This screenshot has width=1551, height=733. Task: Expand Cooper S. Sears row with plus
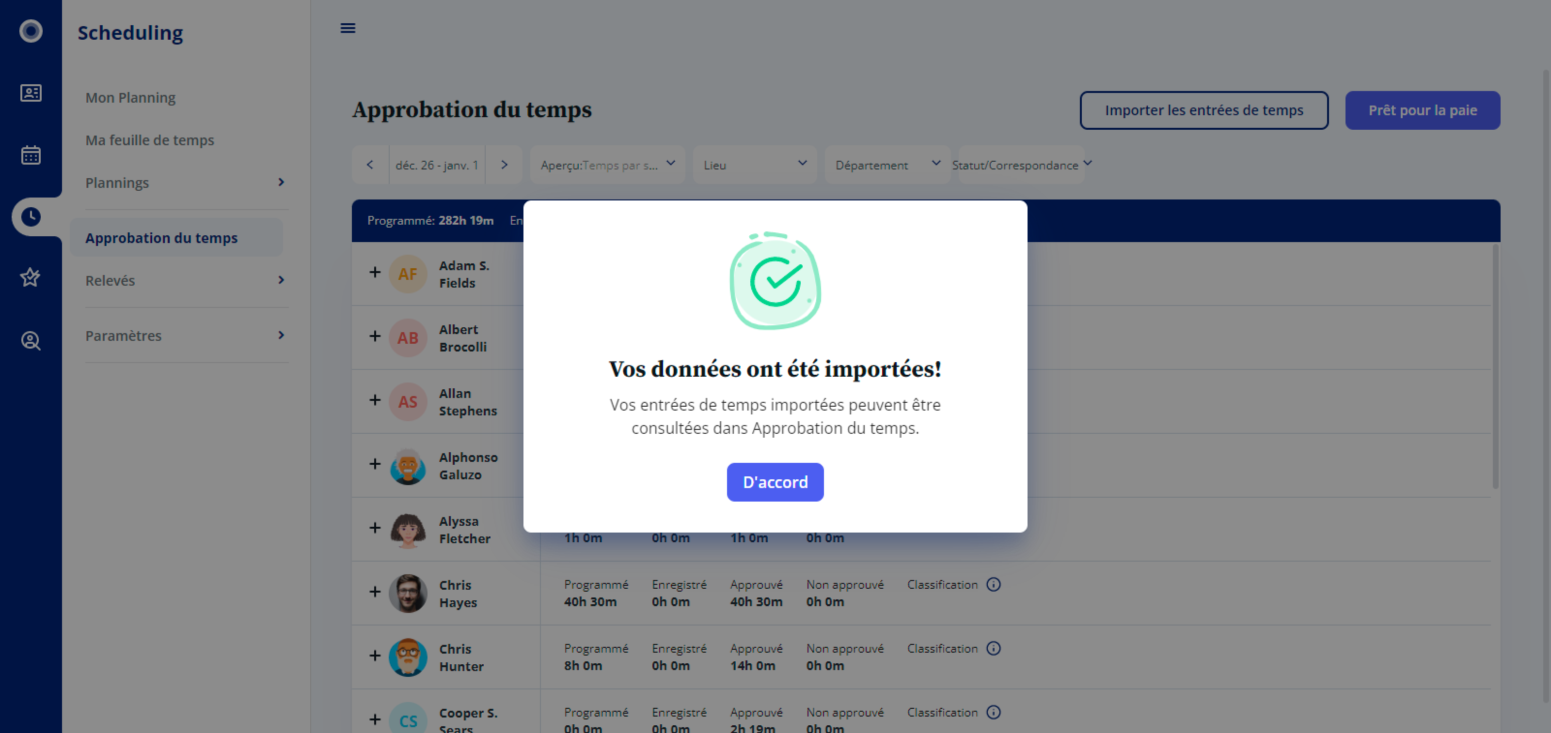pyautogui.click(x=375, y=719)
